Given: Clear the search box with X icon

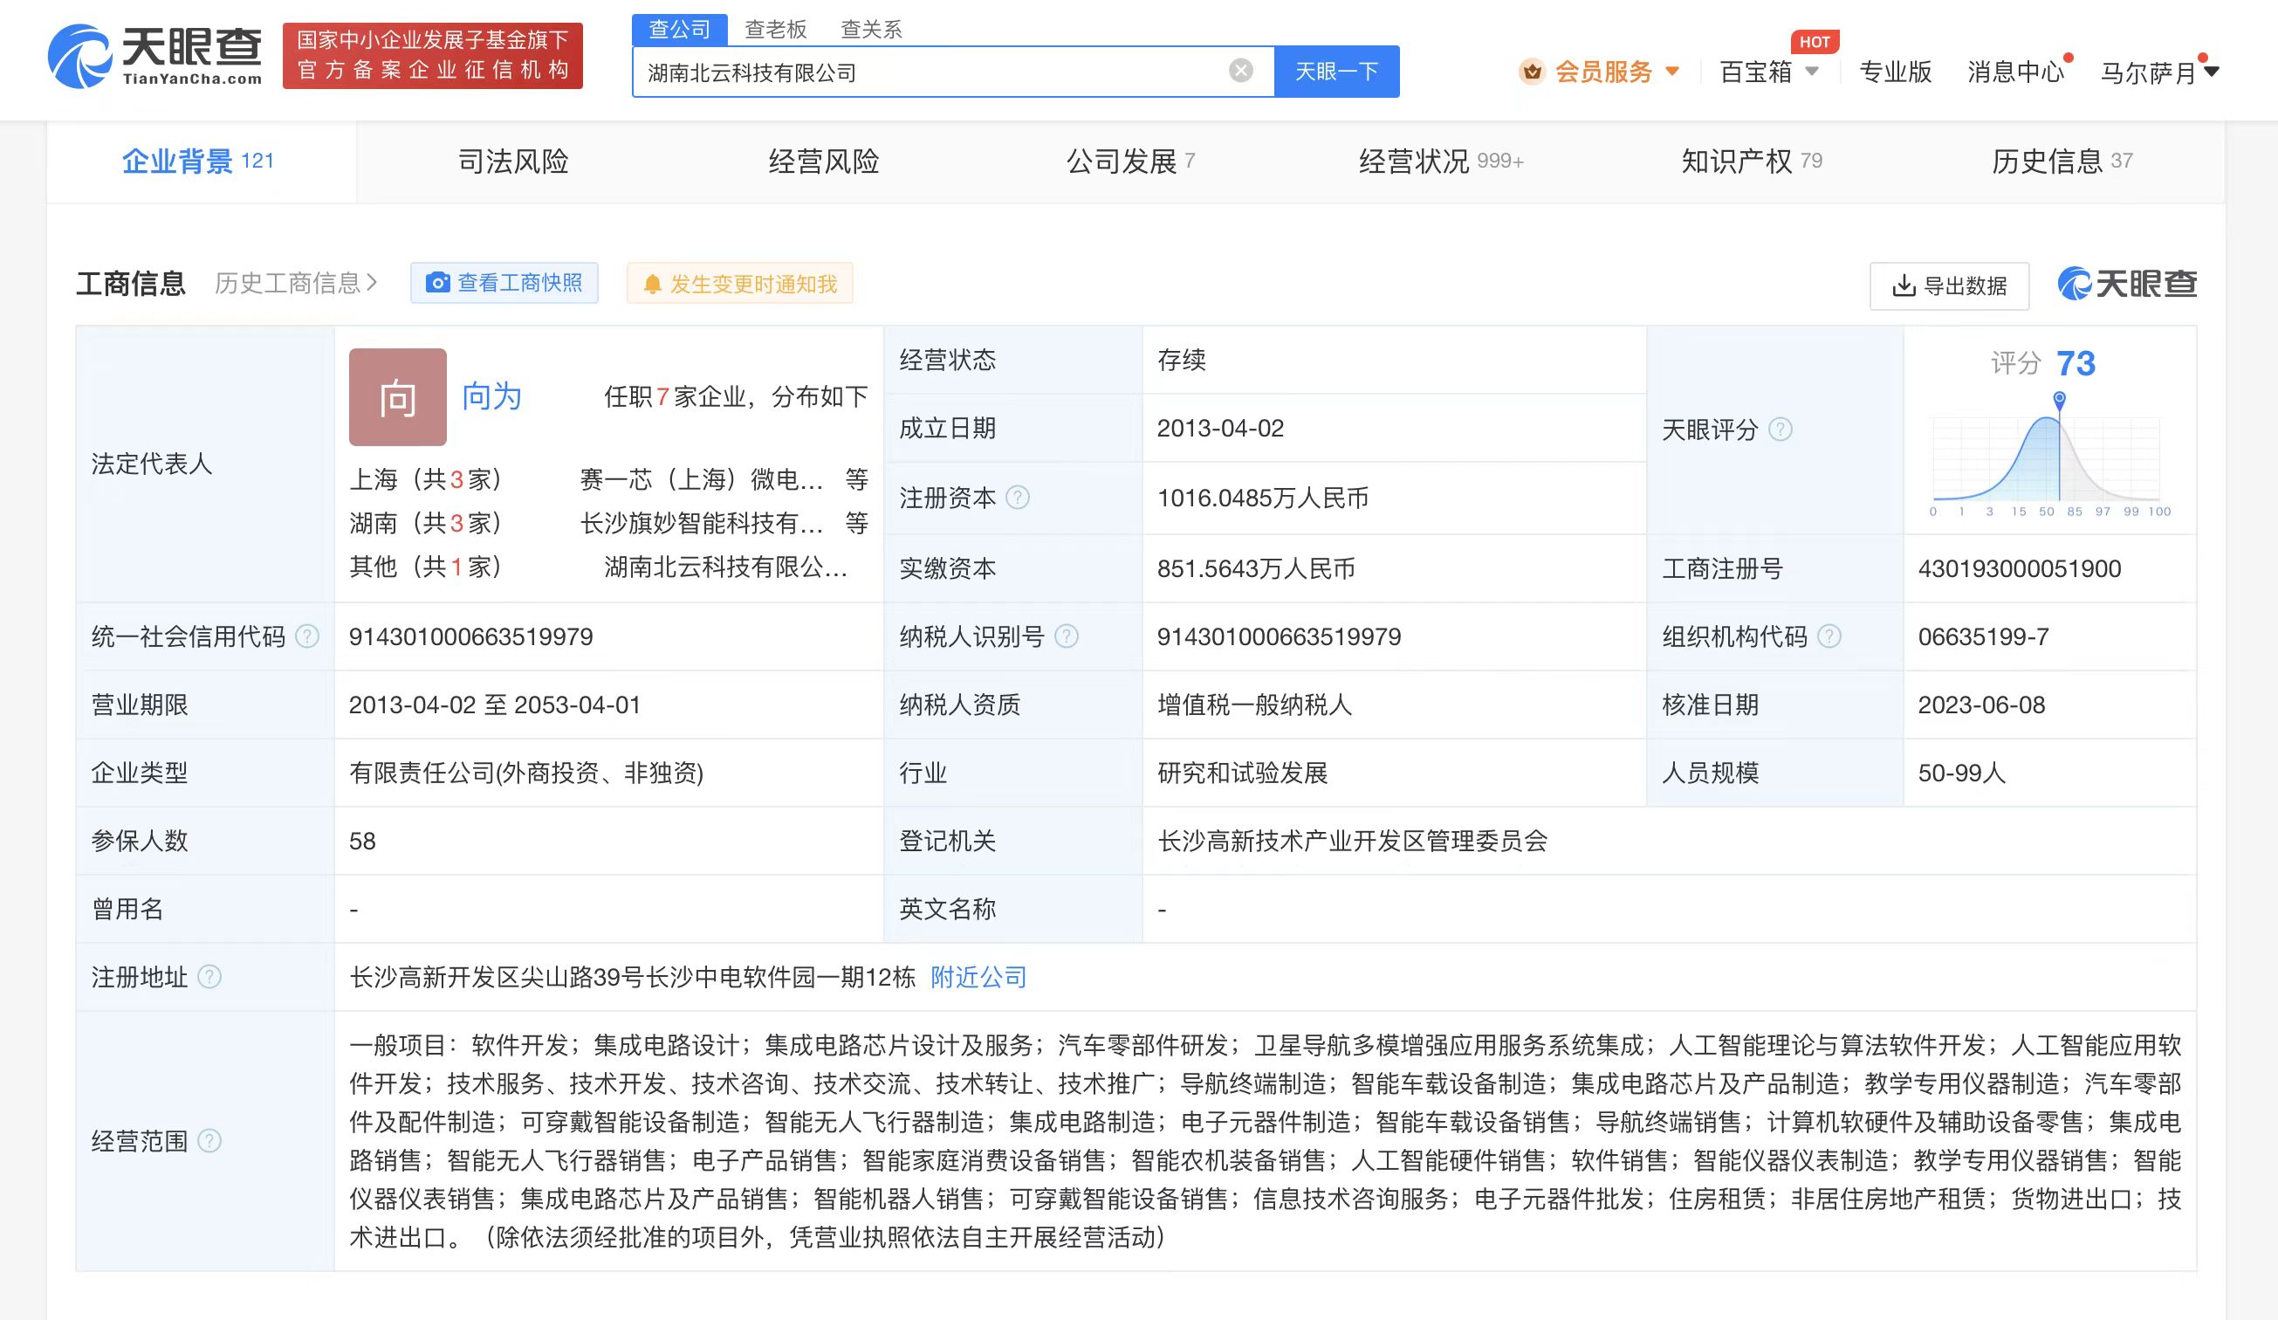Looking at the screenshot, I should pyautogui.click(x=1241, y=71).
